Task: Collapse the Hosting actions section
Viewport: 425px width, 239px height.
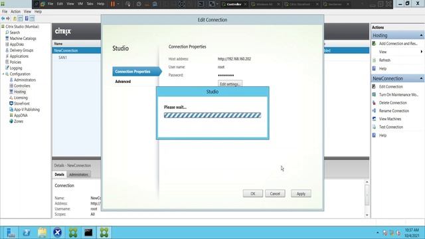Action: point(421,35)
